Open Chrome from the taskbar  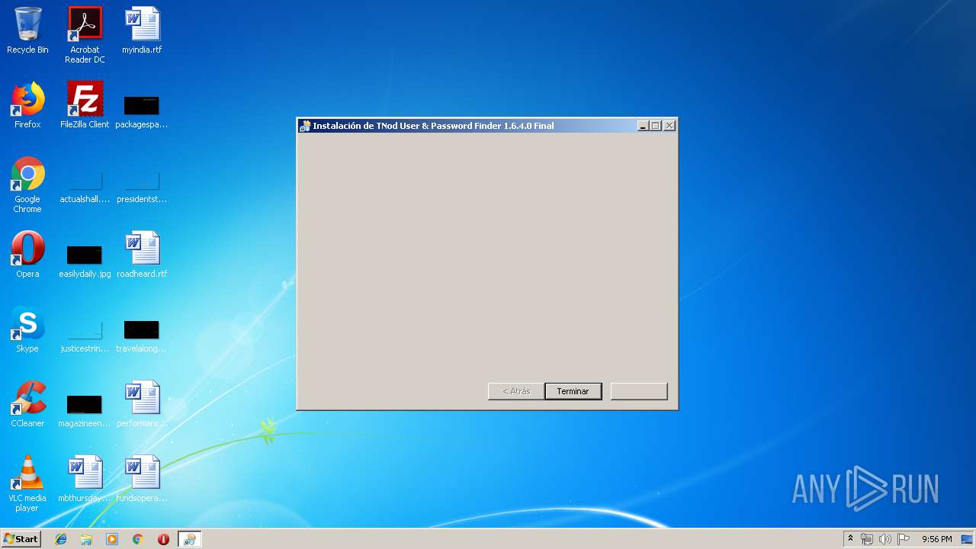coord(138,539)
